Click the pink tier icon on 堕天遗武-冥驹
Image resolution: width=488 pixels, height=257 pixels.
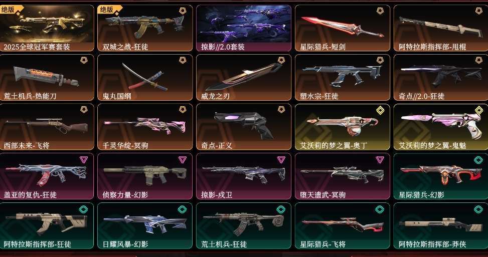[380, 160]
